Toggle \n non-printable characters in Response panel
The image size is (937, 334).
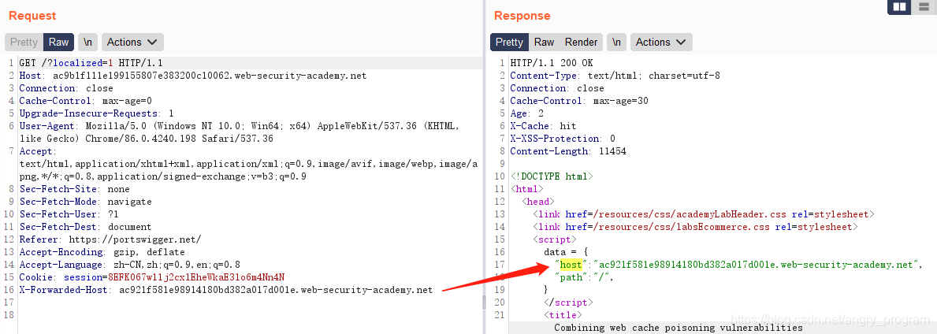(617, 42)
